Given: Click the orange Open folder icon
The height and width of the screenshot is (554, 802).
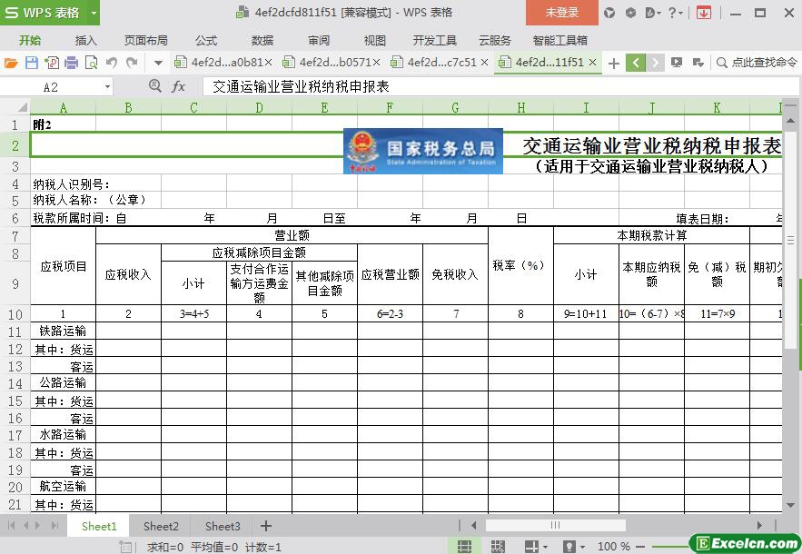Looking at the screenshot, I should pos(11,63).
